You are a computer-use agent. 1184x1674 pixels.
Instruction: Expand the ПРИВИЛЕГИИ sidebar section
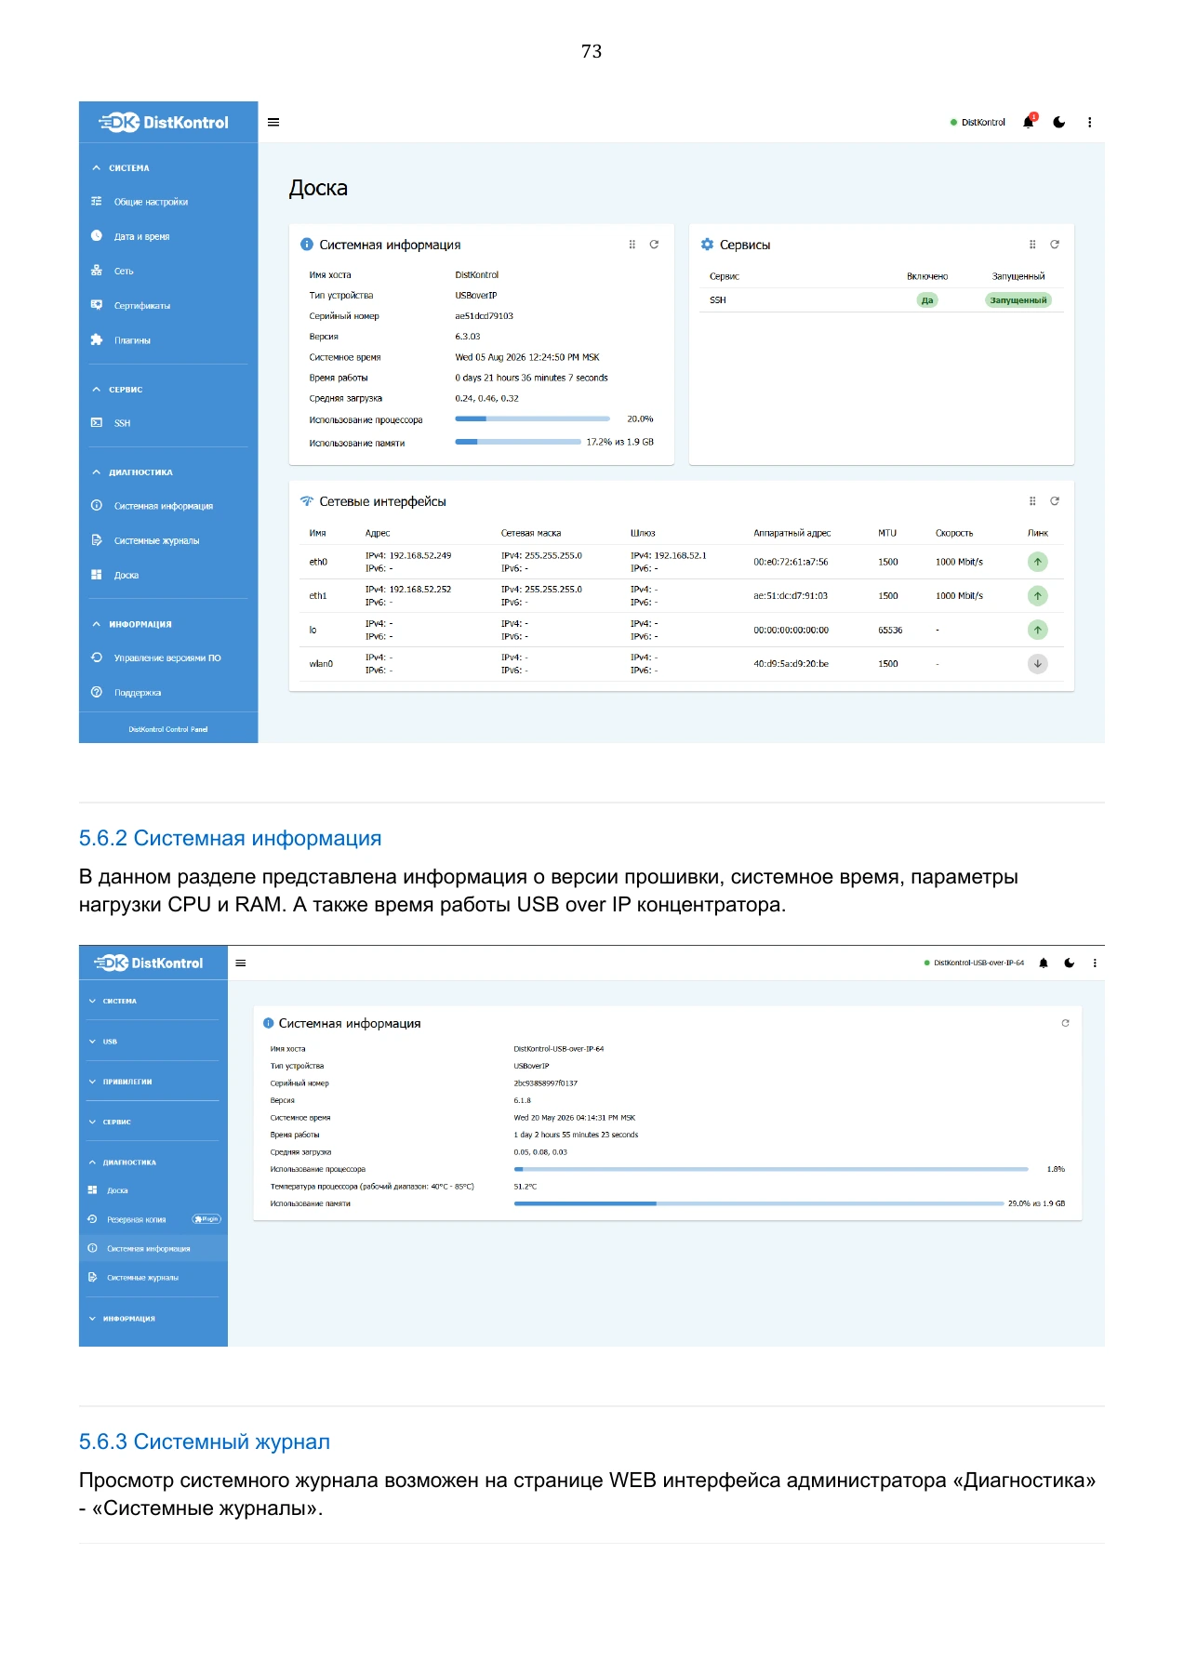tap(126, 1082)
